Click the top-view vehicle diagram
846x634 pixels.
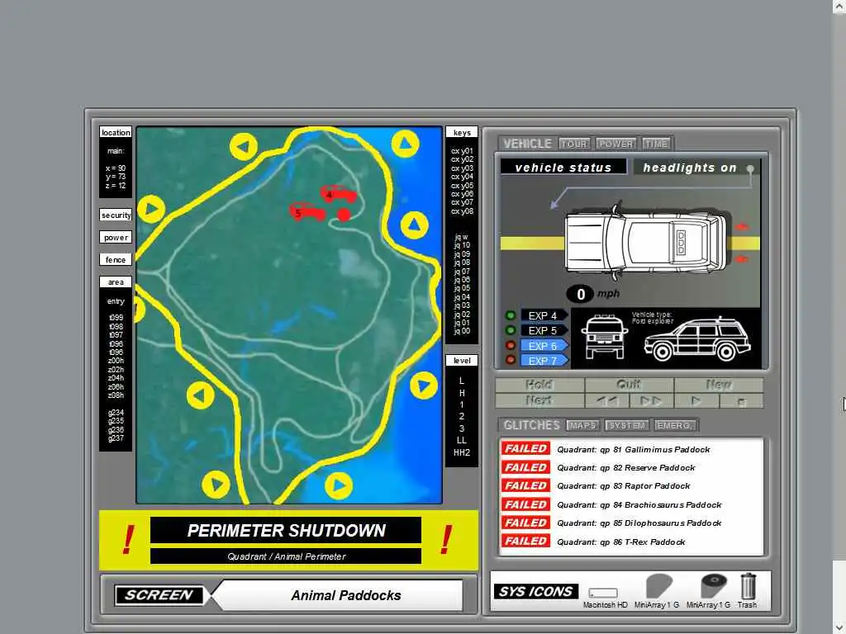(646, 242)
